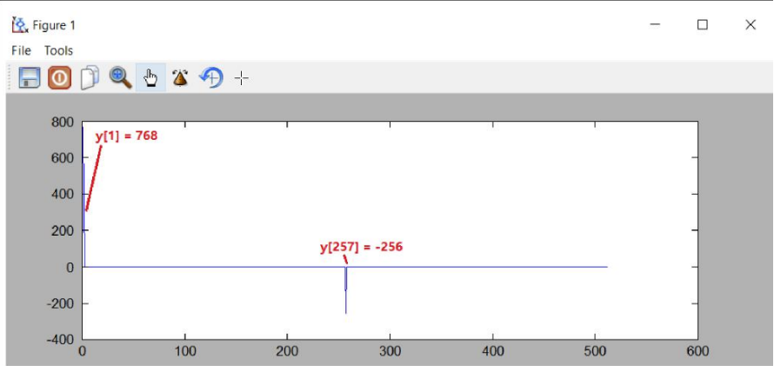Click the x-axis tick label 300
The height and width of the screenshot is (366, 774).
tap(390, 352)
